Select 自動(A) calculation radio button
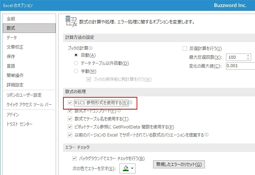This screenshot has height=175, width=255. [x=76, y=55]
